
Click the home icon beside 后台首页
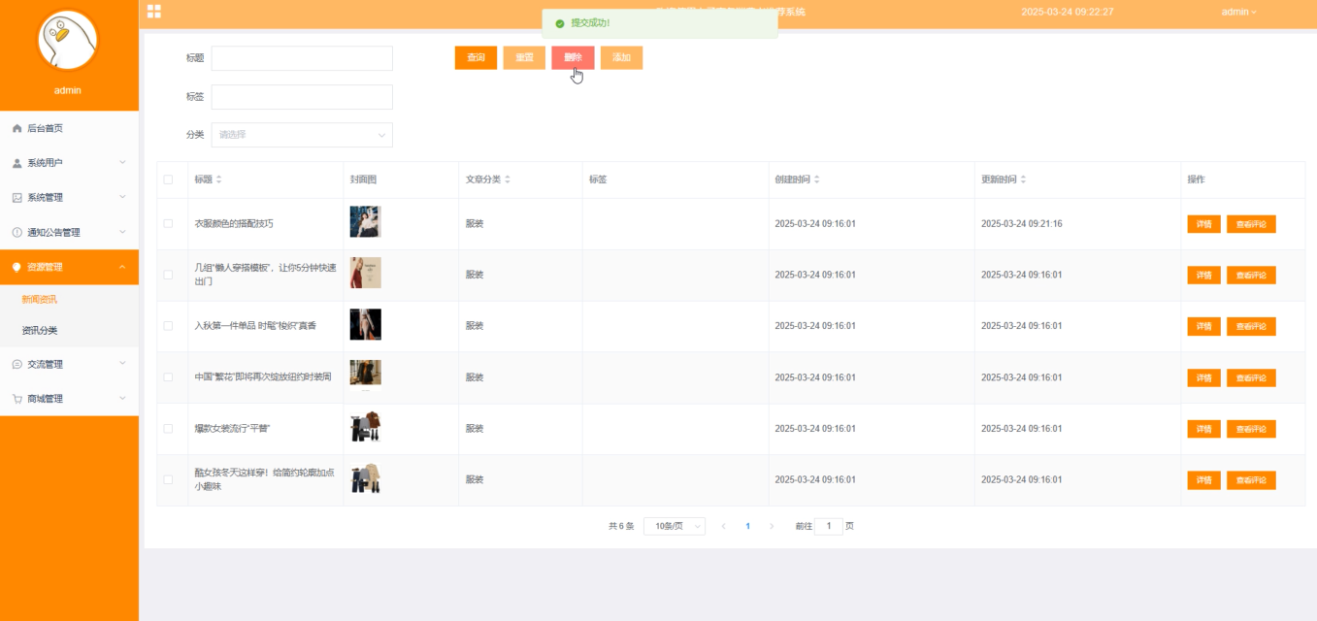[x=17, y=128]
